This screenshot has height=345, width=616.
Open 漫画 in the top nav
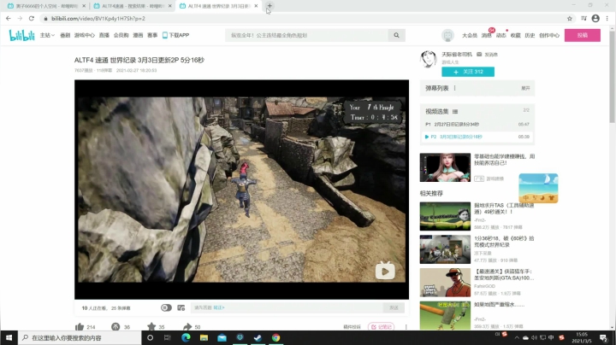click(x=138, y=35)
